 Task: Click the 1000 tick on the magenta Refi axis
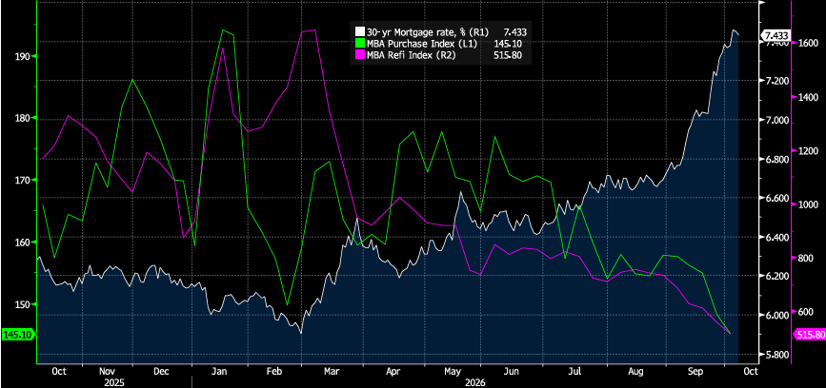point(808,205)
